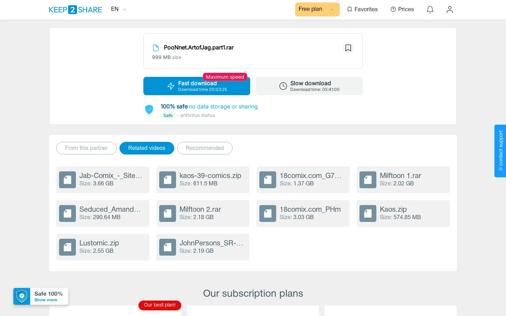Show more on Safe 100% widget
The width and height of the screenshot is (506, 316).
46,300
